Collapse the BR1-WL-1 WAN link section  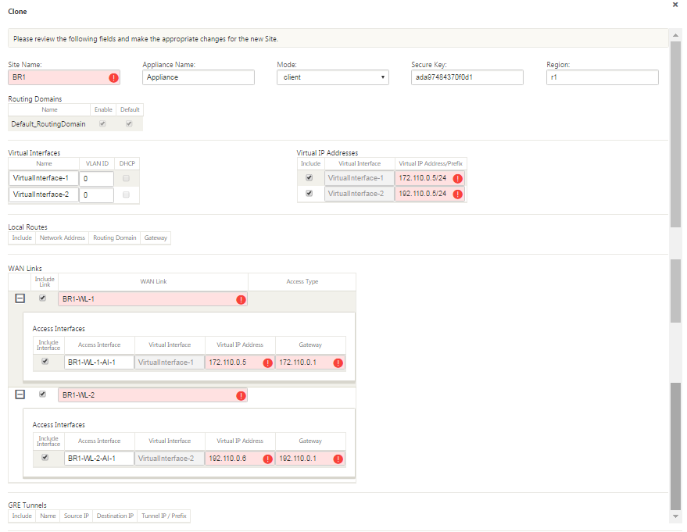tap(20, 298)
